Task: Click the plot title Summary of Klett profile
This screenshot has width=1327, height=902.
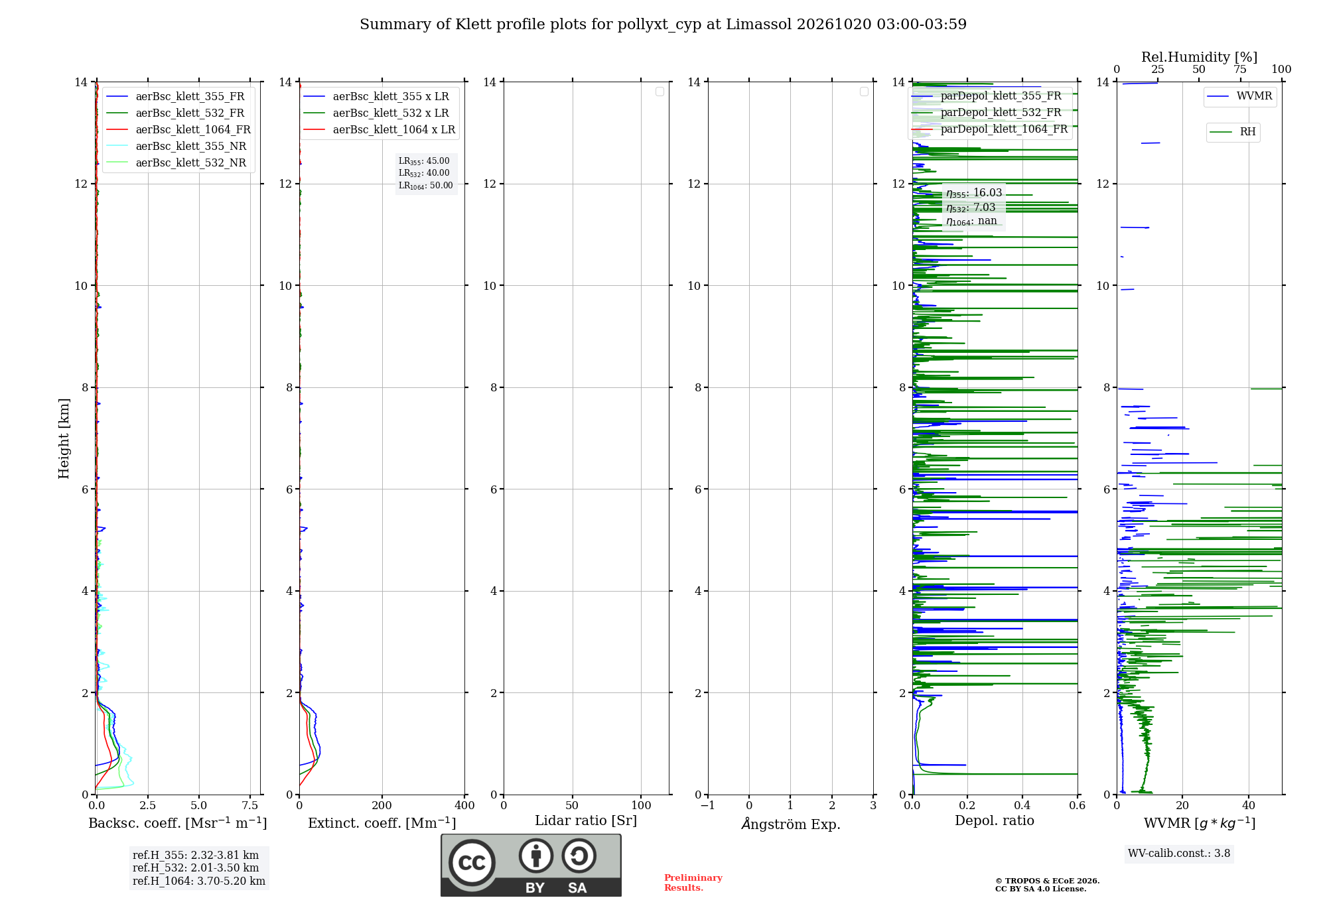Action: click(663, 25)
